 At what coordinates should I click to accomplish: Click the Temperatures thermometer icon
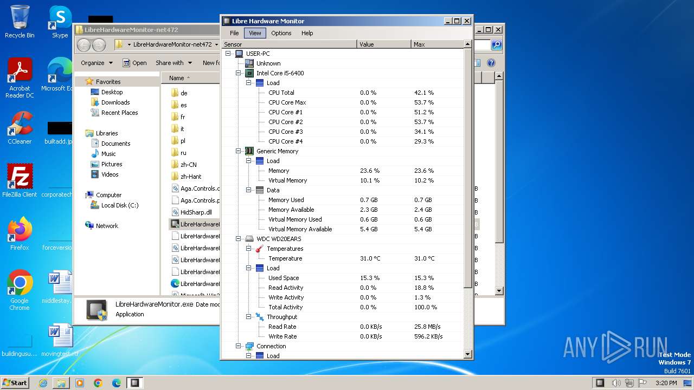259,249
